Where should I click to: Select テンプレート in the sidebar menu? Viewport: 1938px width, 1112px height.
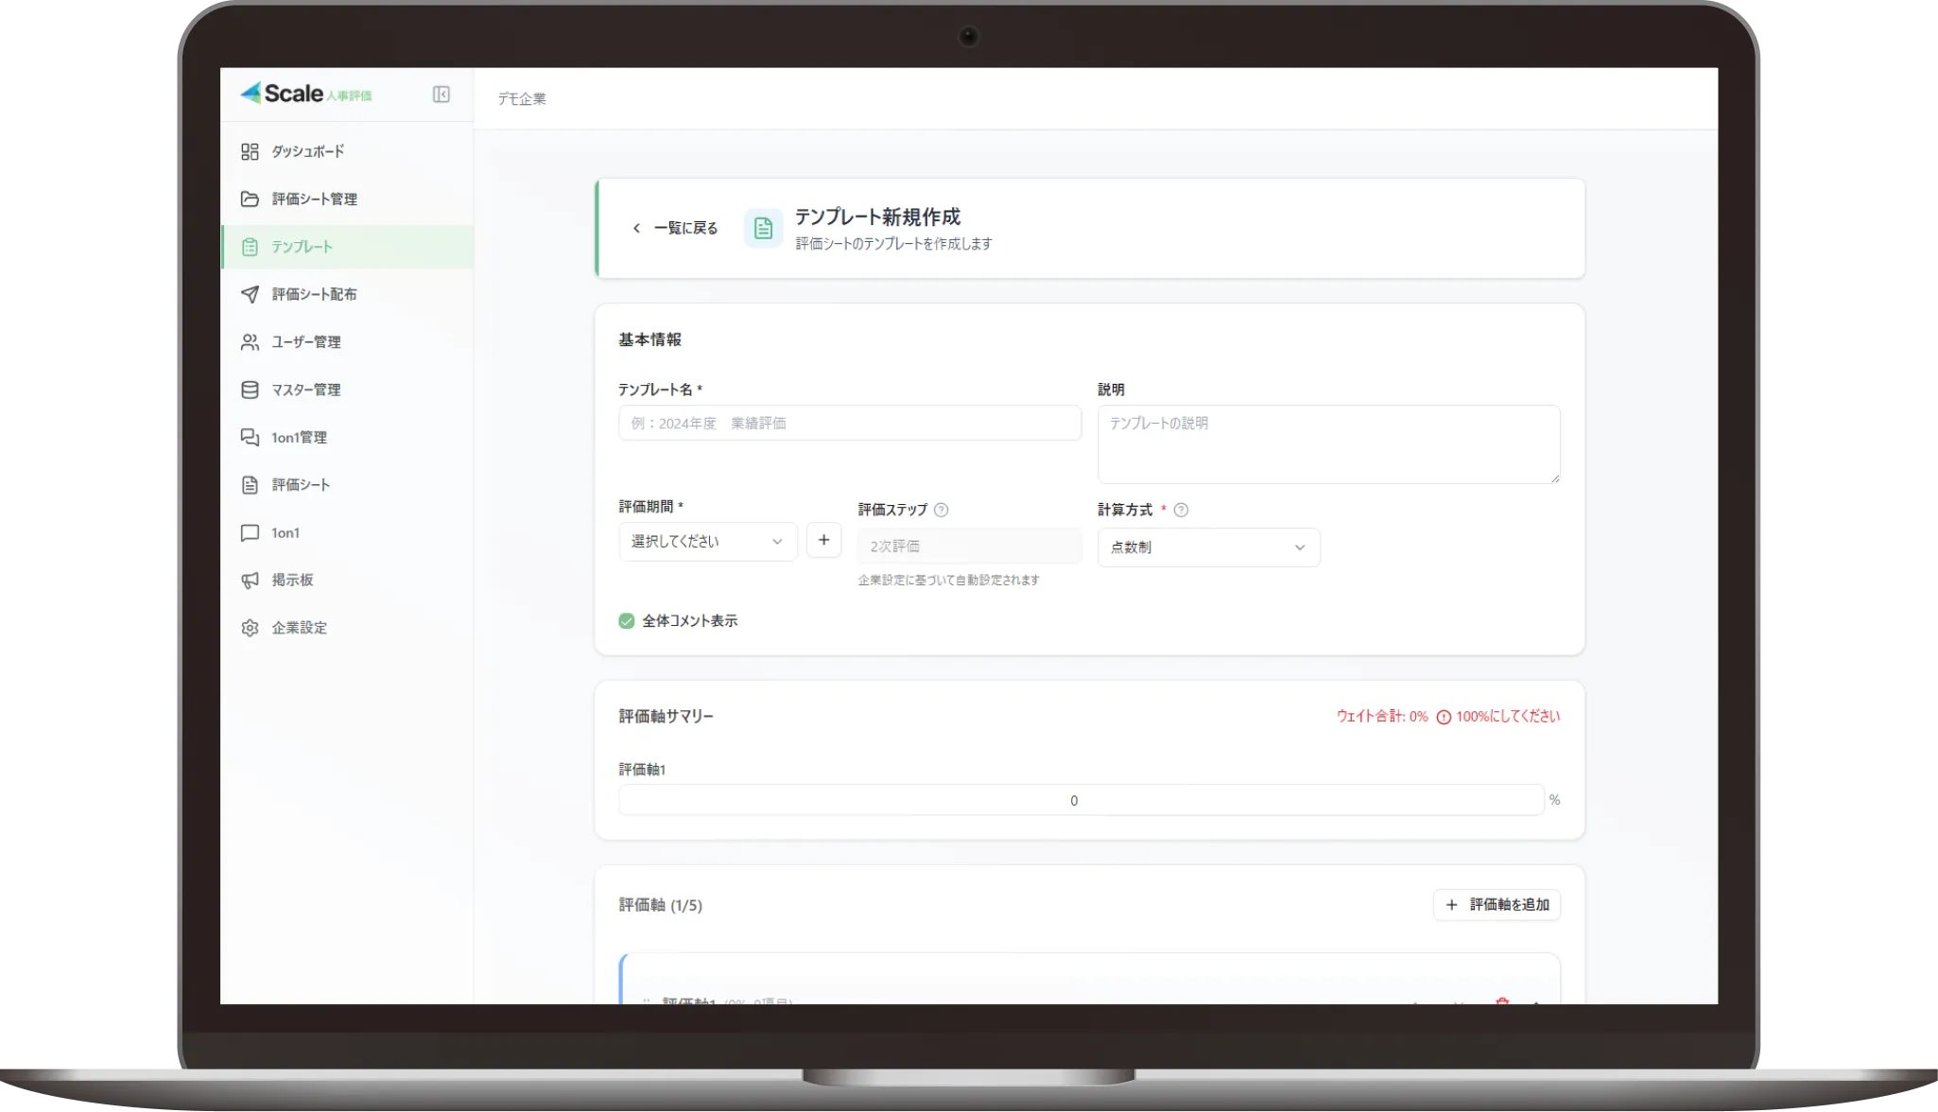[x=303, y=246]
